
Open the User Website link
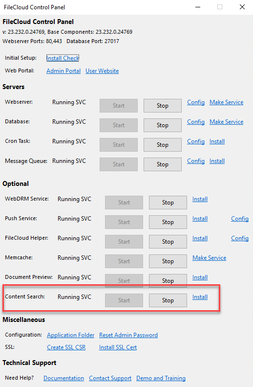[102, 71]
